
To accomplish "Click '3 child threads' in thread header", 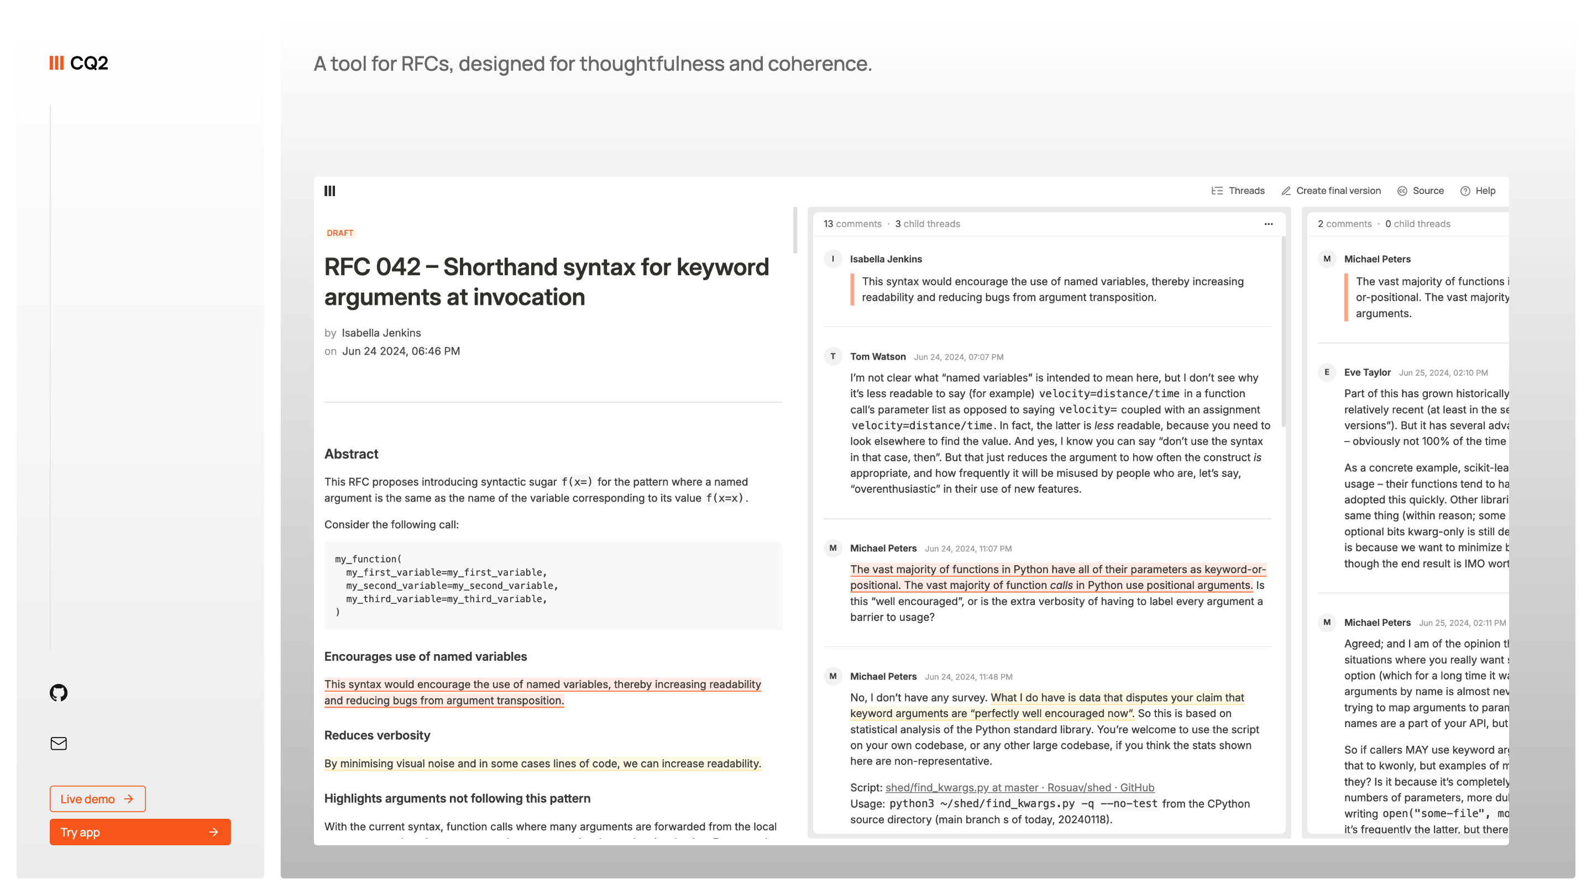I will click(x=927, y=224).
